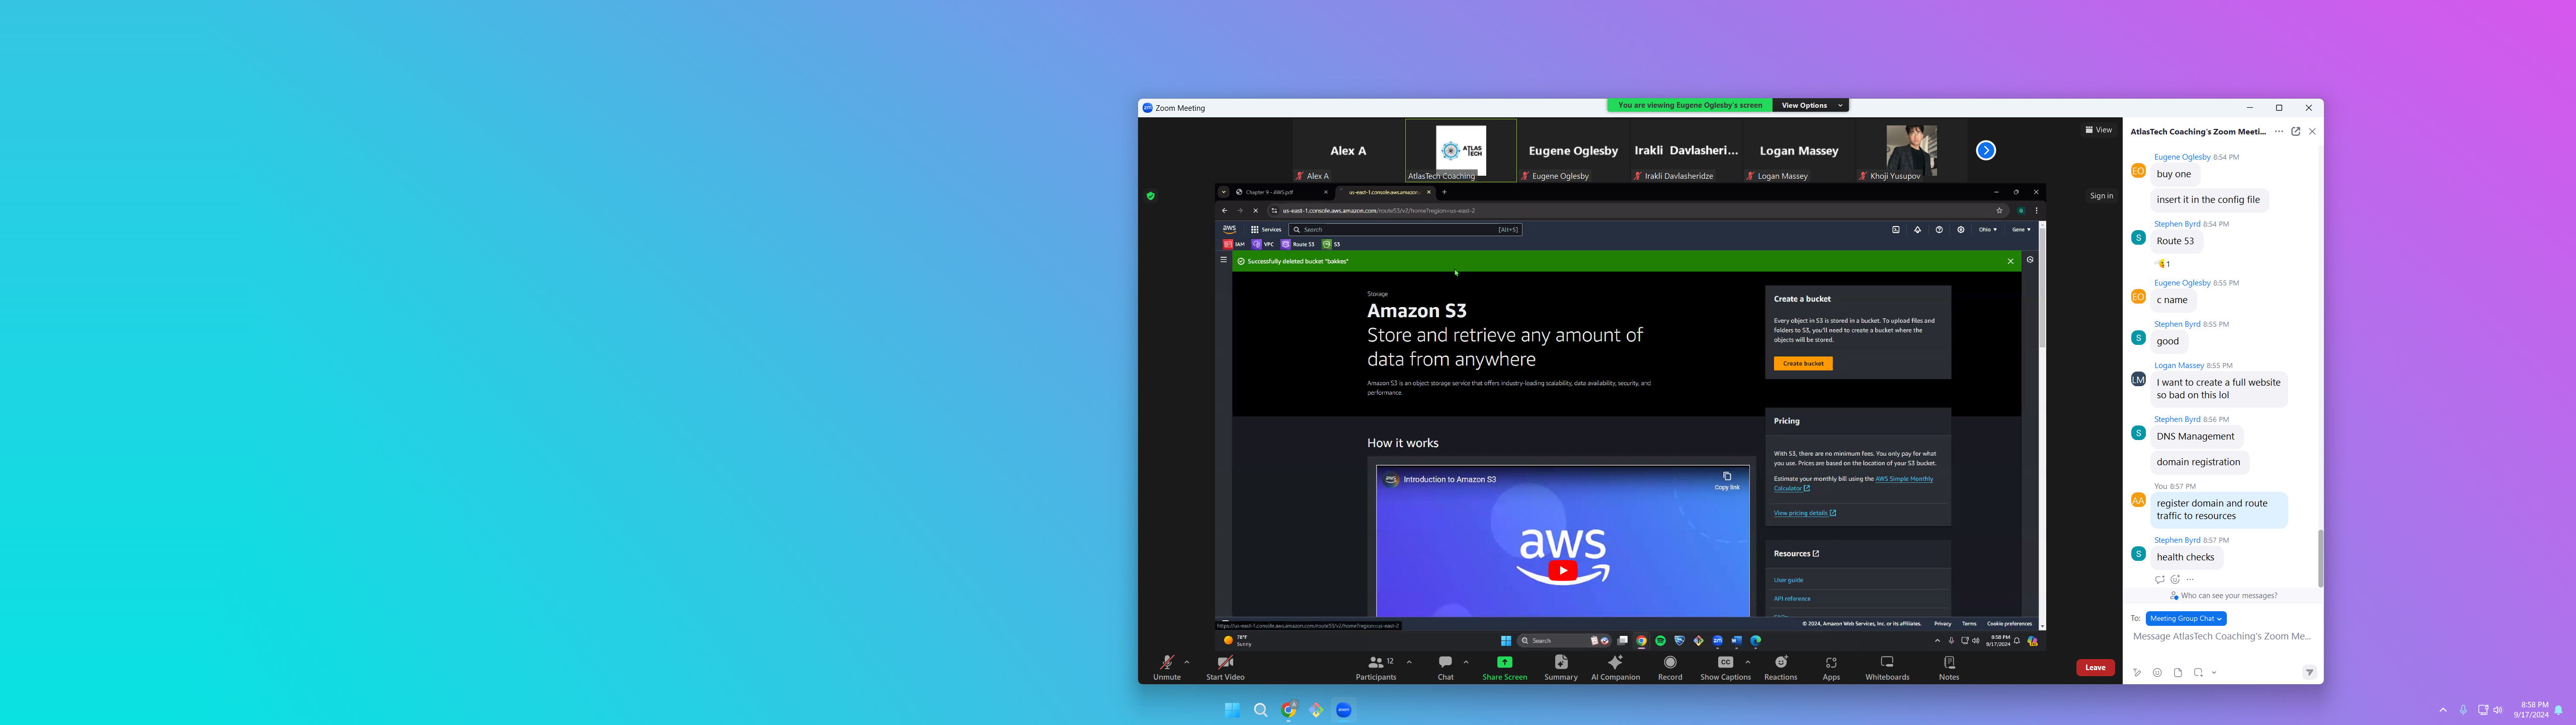Click the chat message input field
The image size is (2576, 725).
[x=2221, y=637]
